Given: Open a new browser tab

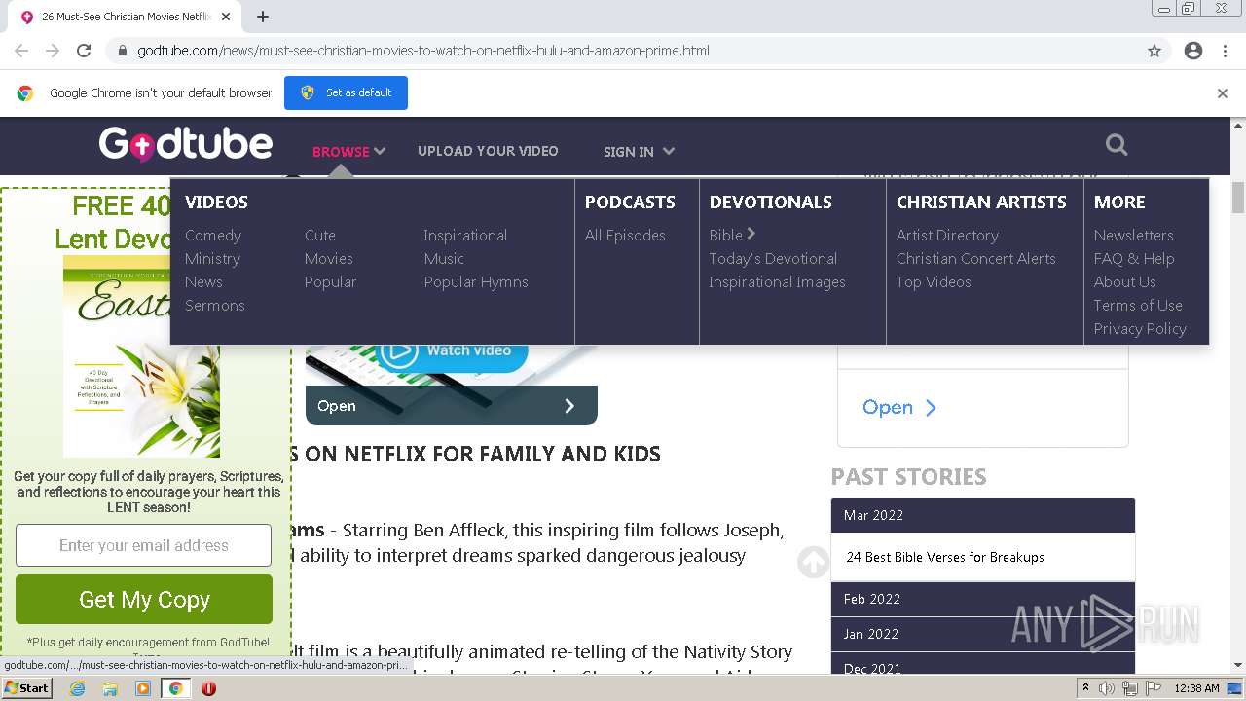Looking at the screenshot, I should pos(263,17).
